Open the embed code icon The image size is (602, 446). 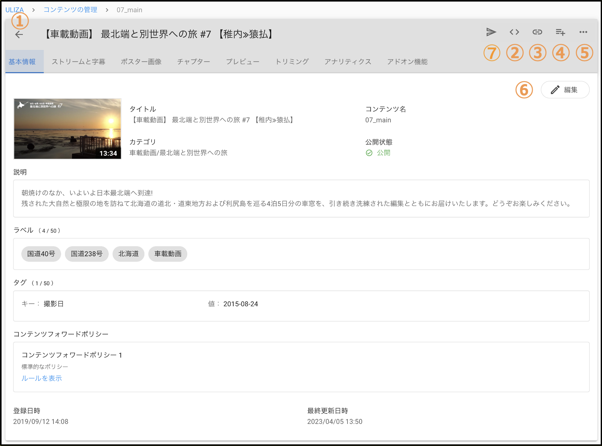pos(514,32)
